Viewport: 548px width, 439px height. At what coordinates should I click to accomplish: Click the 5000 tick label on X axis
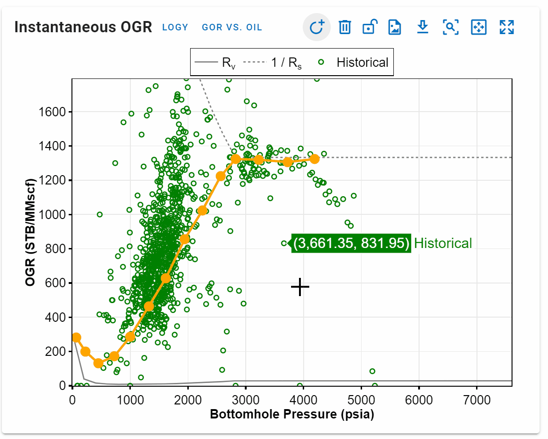tap(361, 400)
